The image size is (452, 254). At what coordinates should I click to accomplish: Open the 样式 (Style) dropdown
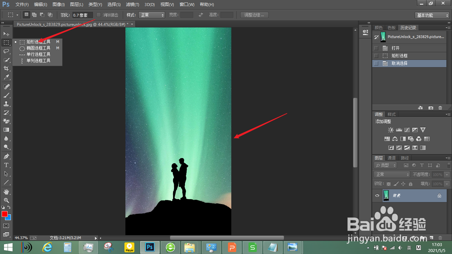[x=152, y=15]
